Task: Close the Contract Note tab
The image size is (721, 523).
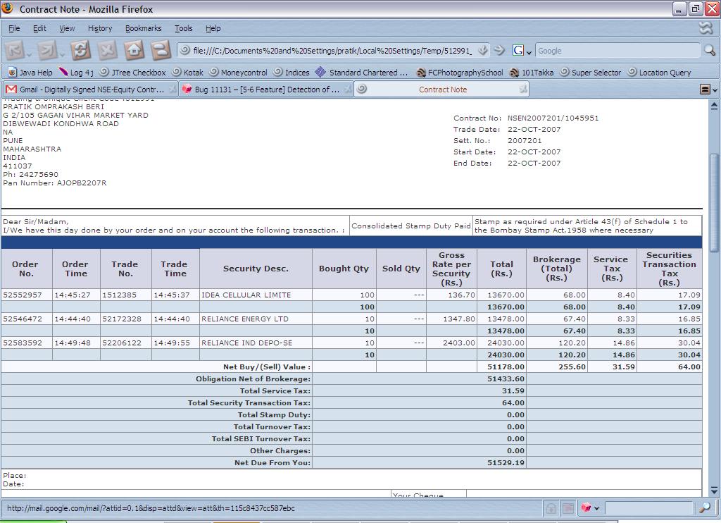Action: (x=523, y=90)
